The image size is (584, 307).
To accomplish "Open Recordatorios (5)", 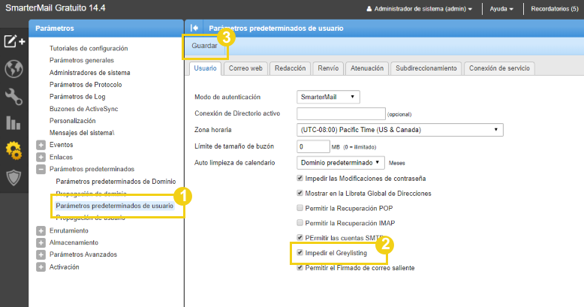I will tap(555, 9).
